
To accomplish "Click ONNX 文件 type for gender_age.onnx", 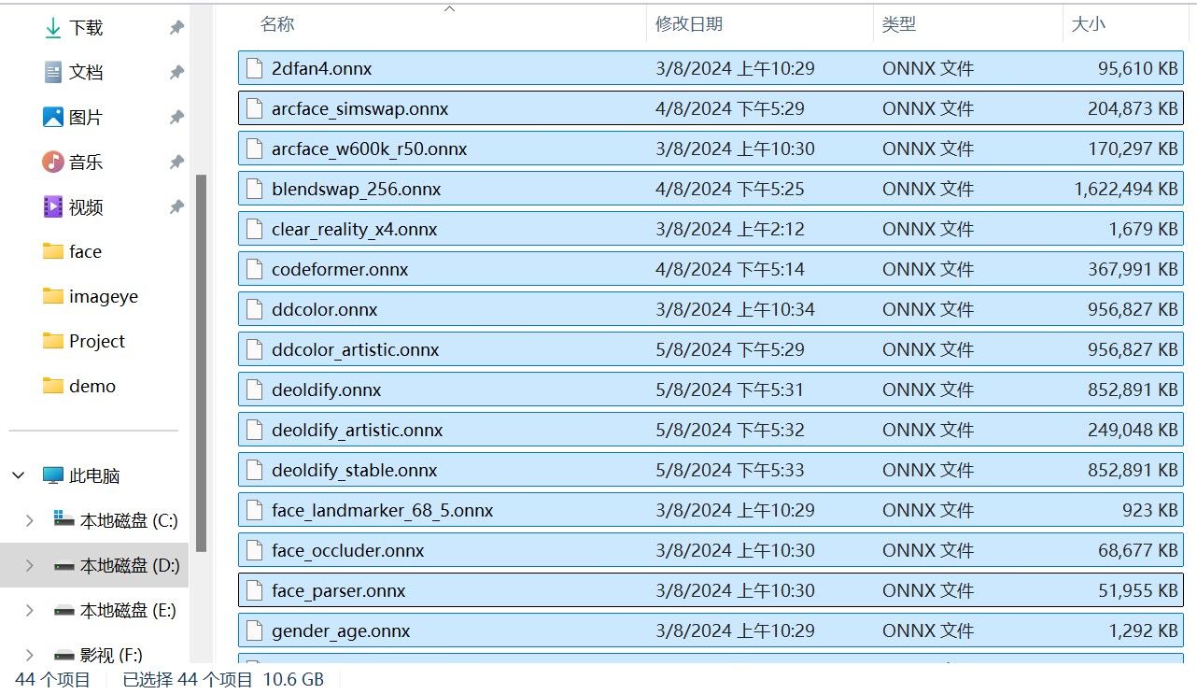I will pyautogui.click(x=928, y=630).
